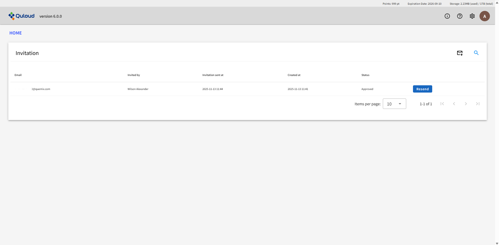Screen dimensions: 499x245
Task: Click the new invitation envelope icon
Action: (x=460, y=53)
